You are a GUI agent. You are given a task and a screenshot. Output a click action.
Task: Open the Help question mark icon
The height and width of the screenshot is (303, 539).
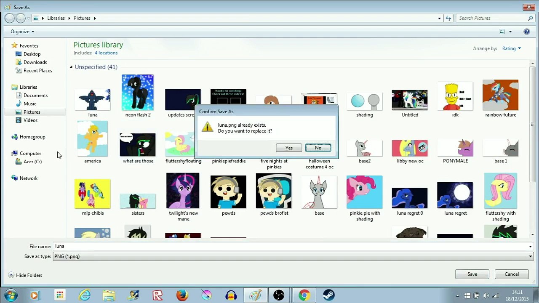pyautogui.click(x=526, y=32)
